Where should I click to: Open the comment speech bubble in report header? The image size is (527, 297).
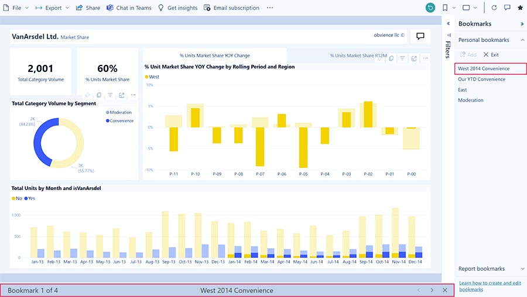(x=420, y=36)
